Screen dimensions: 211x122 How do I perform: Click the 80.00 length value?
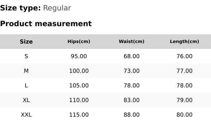click(x=184, y=115)
